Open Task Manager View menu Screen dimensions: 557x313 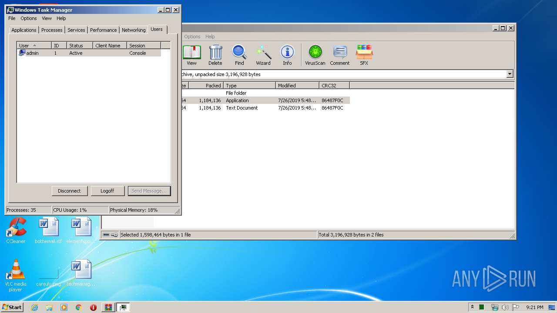47,18
